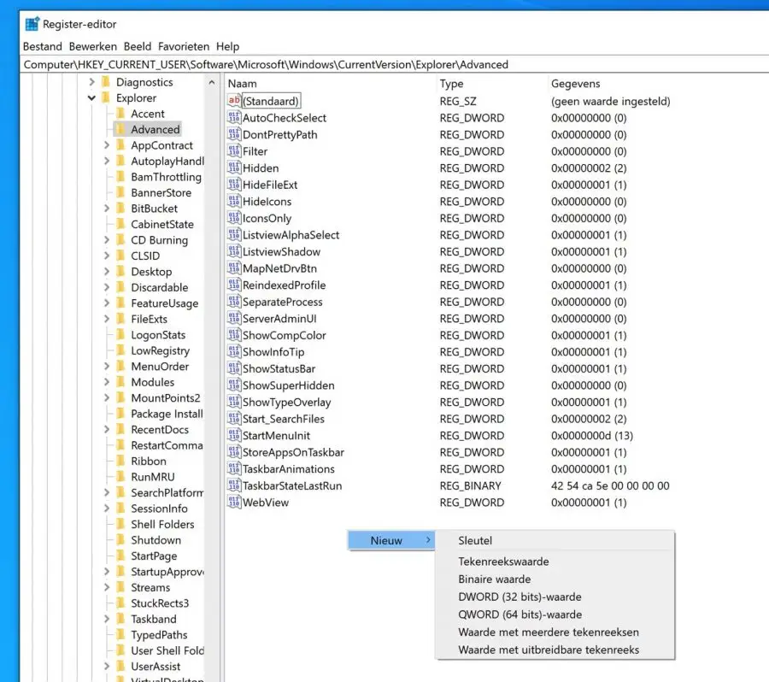This screenshot has height=682, width=769.
Task: Select the Streams key in tree
Action: pyautogui.click(x=150, y=587)
